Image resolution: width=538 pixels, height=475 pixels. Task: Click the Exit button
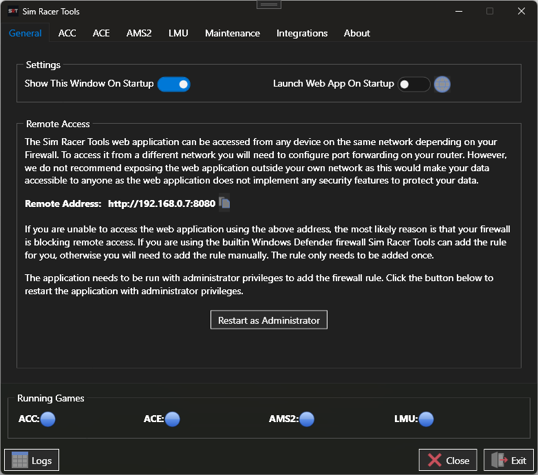[x=509, y=460]
